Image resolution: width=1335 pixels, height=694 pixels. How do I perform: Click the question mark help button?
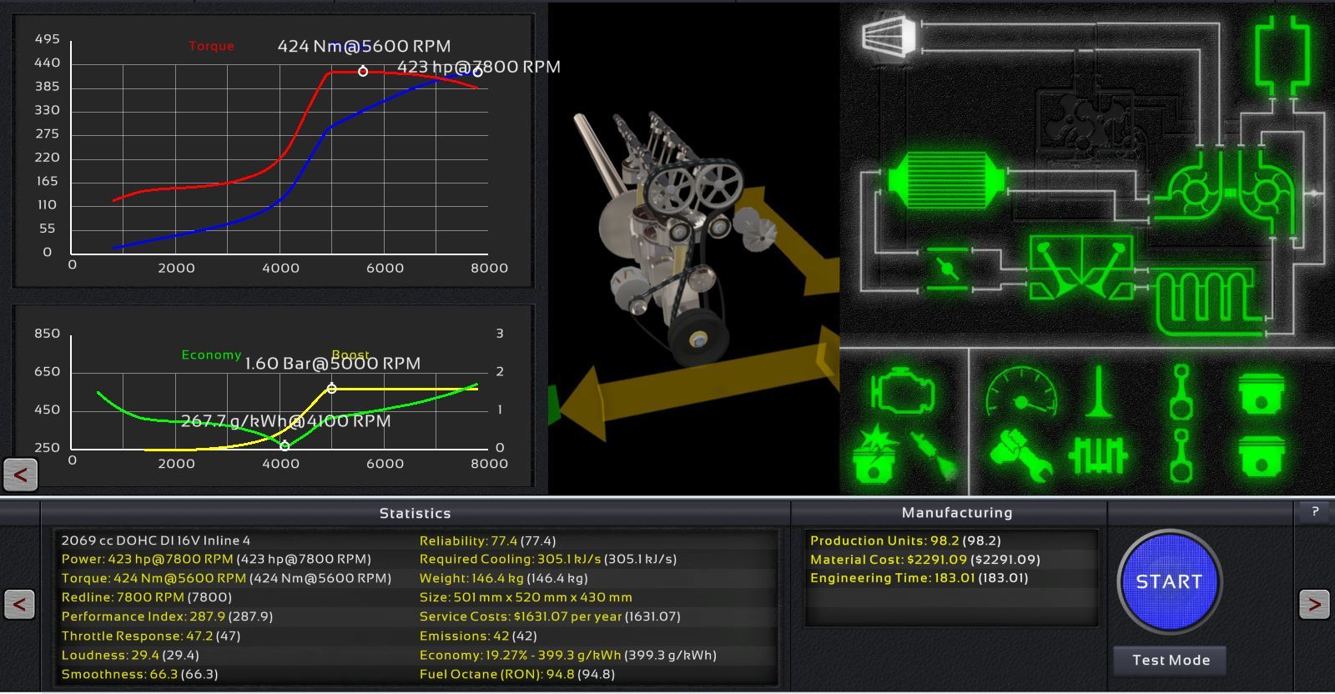click(x=1315, y=511)
